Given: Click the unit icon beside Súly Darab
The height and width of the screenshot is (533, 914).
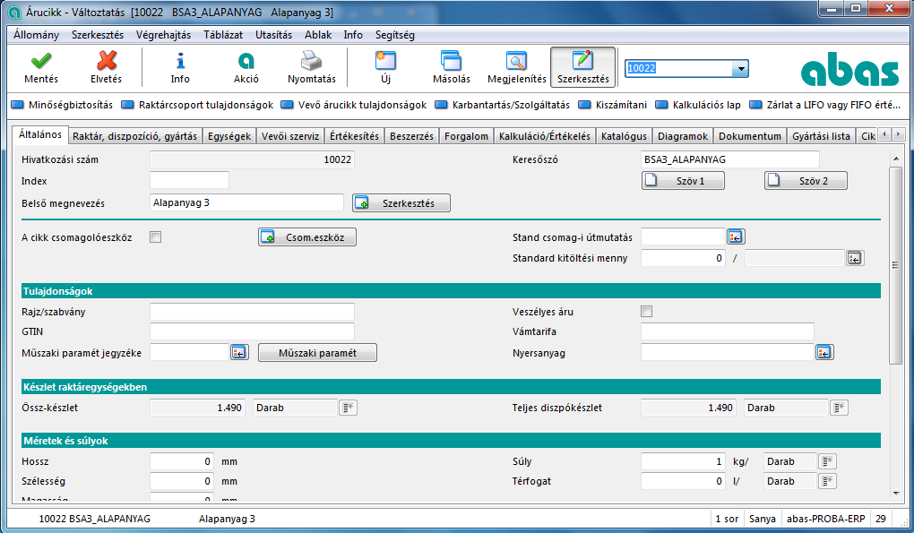Looking at the screenshot, I should click(x=828, y=462).
